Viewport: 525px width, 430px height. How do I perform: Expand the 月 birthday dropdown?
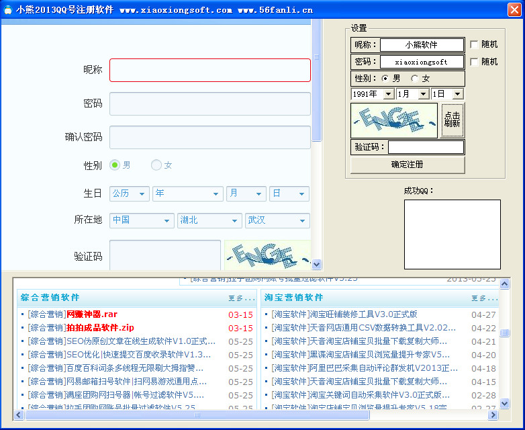pos(246,193)
